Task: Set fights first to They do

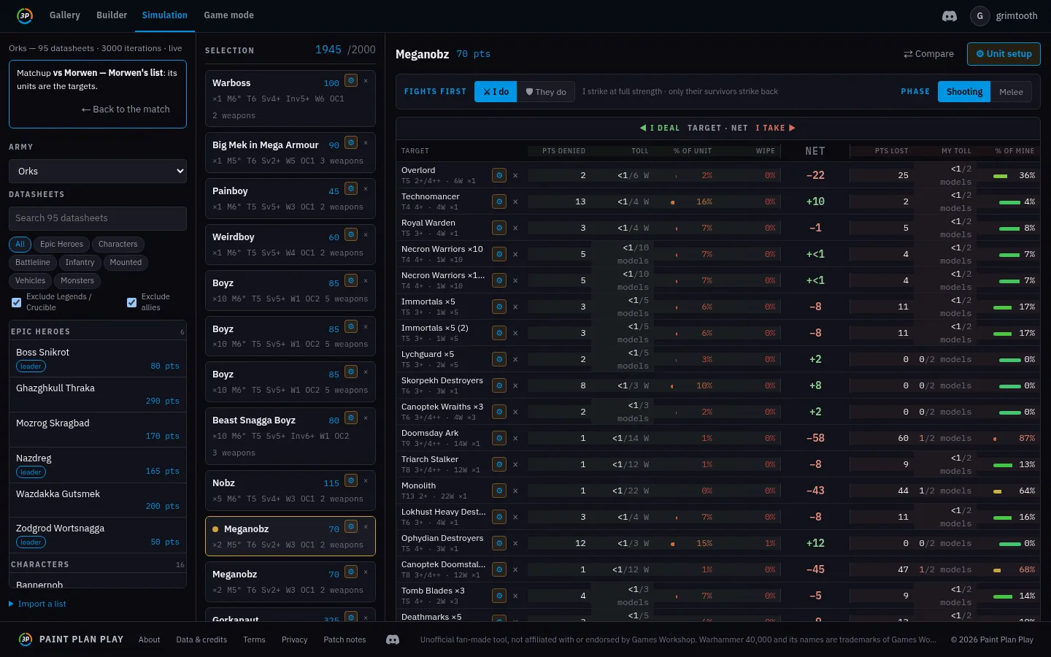Action: (545, 92)
